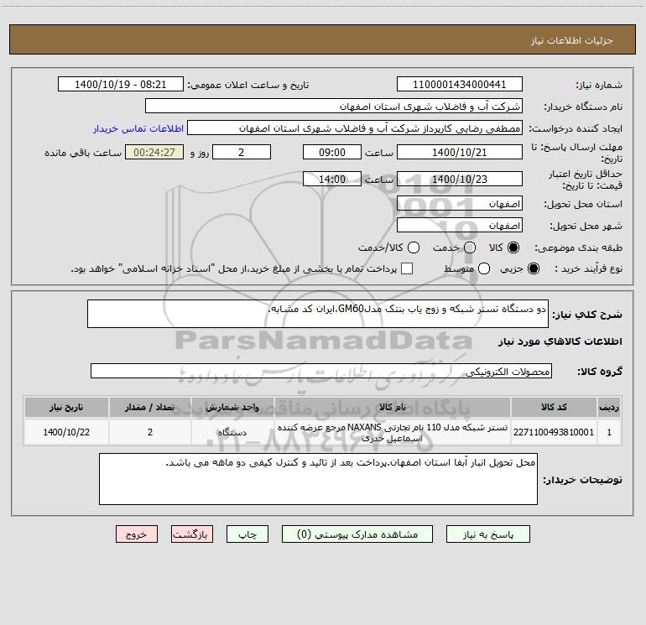The width and height of the screenshot is (646, 625).
Task: Click the buyer organization name field
Action: click(334, 106)
